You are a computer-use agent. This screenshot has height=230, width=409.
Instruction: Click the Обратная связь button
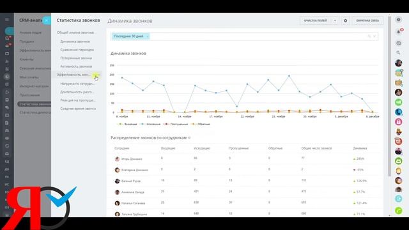click(367, 20)
